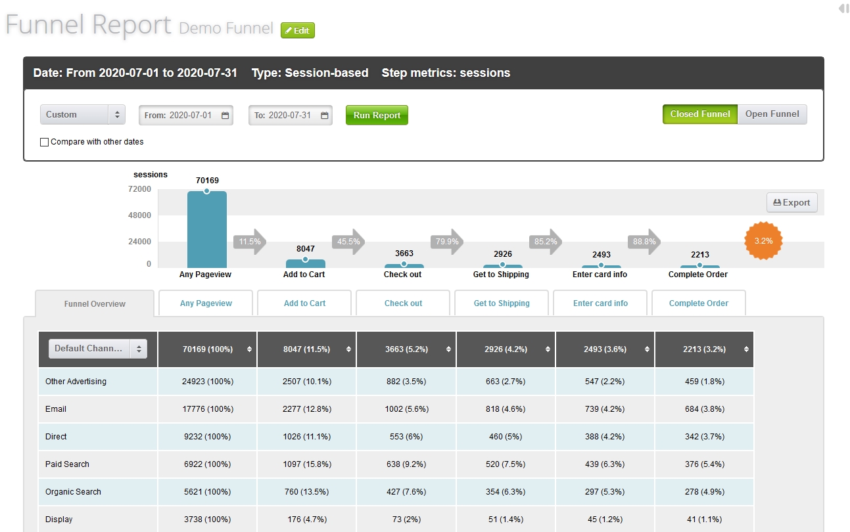Click the From date input field
This screenshot has width=850, height=532.
tap(186, 116)
